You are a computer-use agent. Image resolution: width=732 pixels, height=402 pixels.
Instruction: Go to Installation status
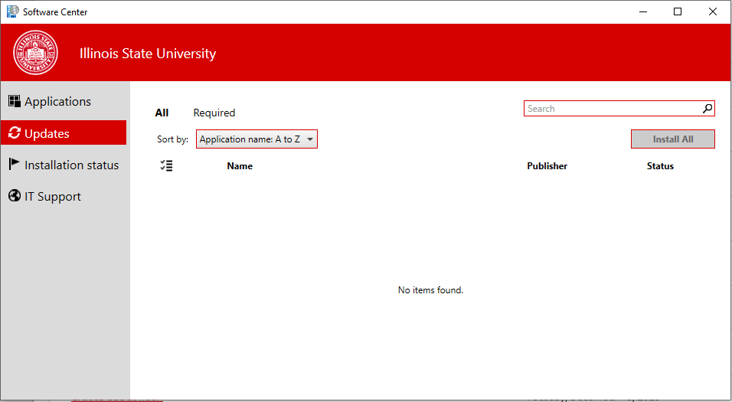(64, 165)
